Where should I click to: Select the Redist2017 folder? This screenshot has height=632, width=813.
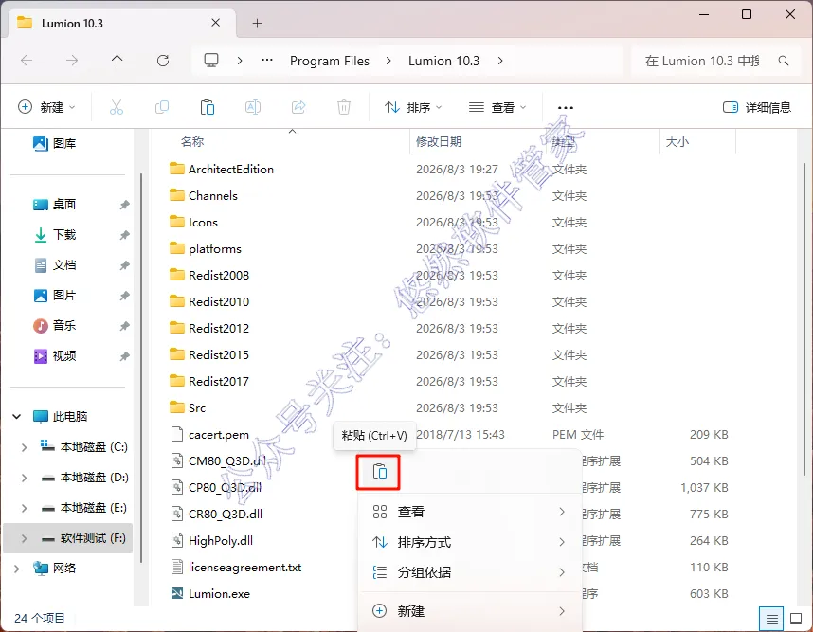(x=209, y=381)
